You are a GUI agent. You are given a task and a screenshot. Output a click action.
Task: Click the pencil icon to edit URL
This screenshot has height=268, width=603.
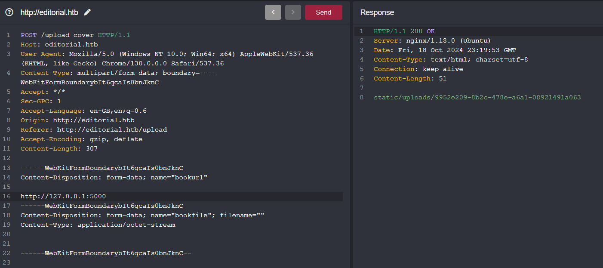click(x=87, y=12)
